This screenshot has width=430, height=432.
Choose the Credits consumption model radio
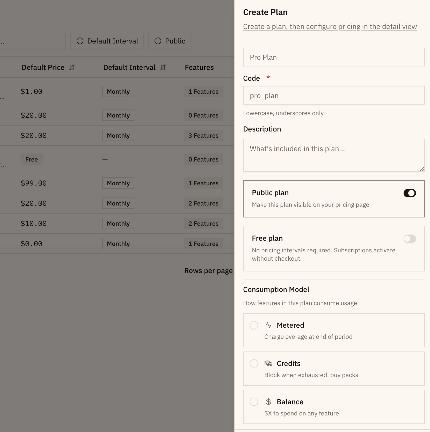pyautogui.click(x=254, y=363)
